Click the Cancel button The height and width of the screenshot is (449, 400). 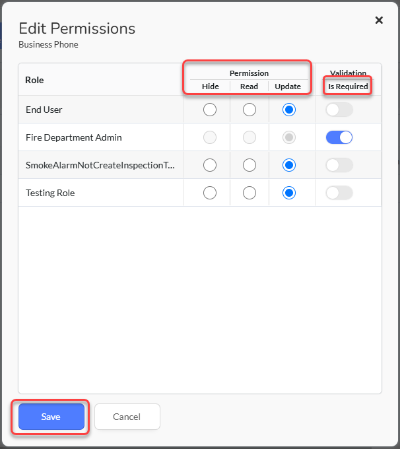coord(127,417)
